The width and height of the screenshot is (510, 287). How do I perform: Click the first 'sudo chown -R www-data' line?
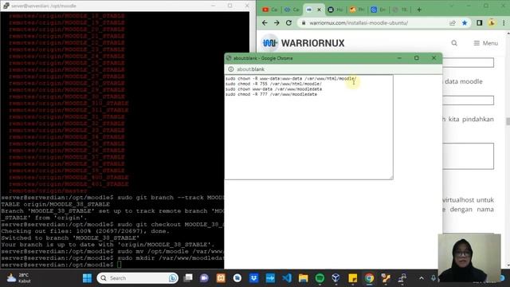pyautogui.click(x=291, y=79)
